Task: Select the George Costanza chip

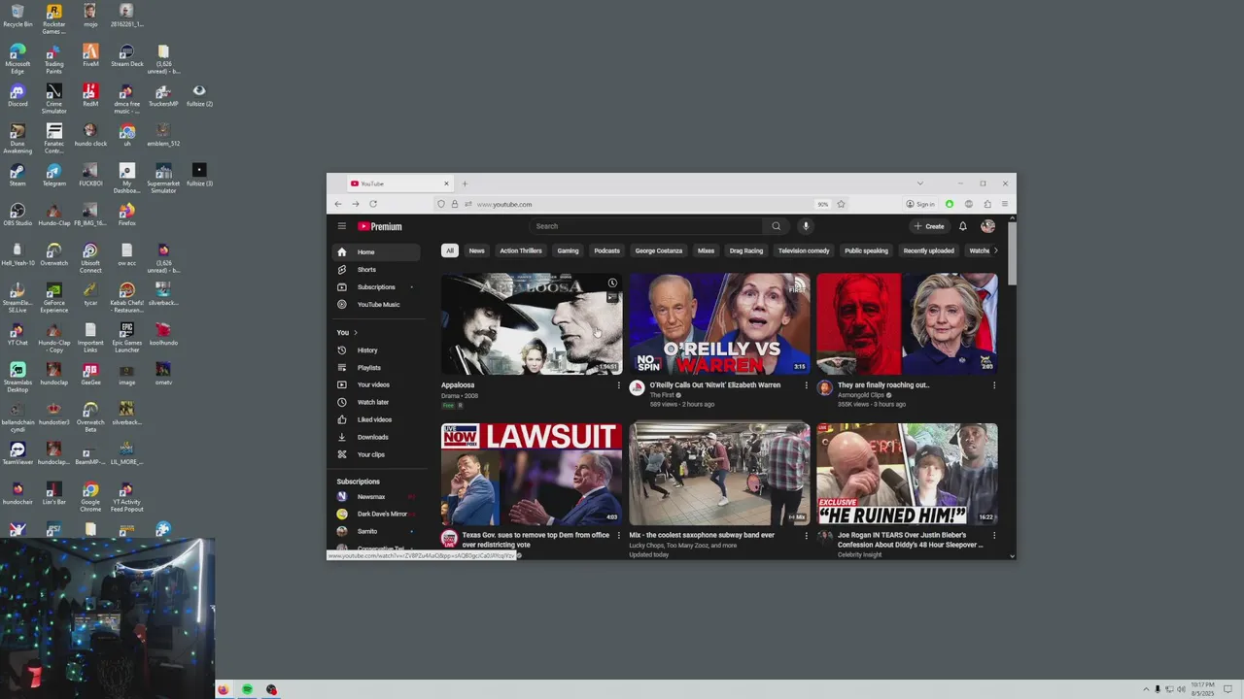Action: click(659, 250)
